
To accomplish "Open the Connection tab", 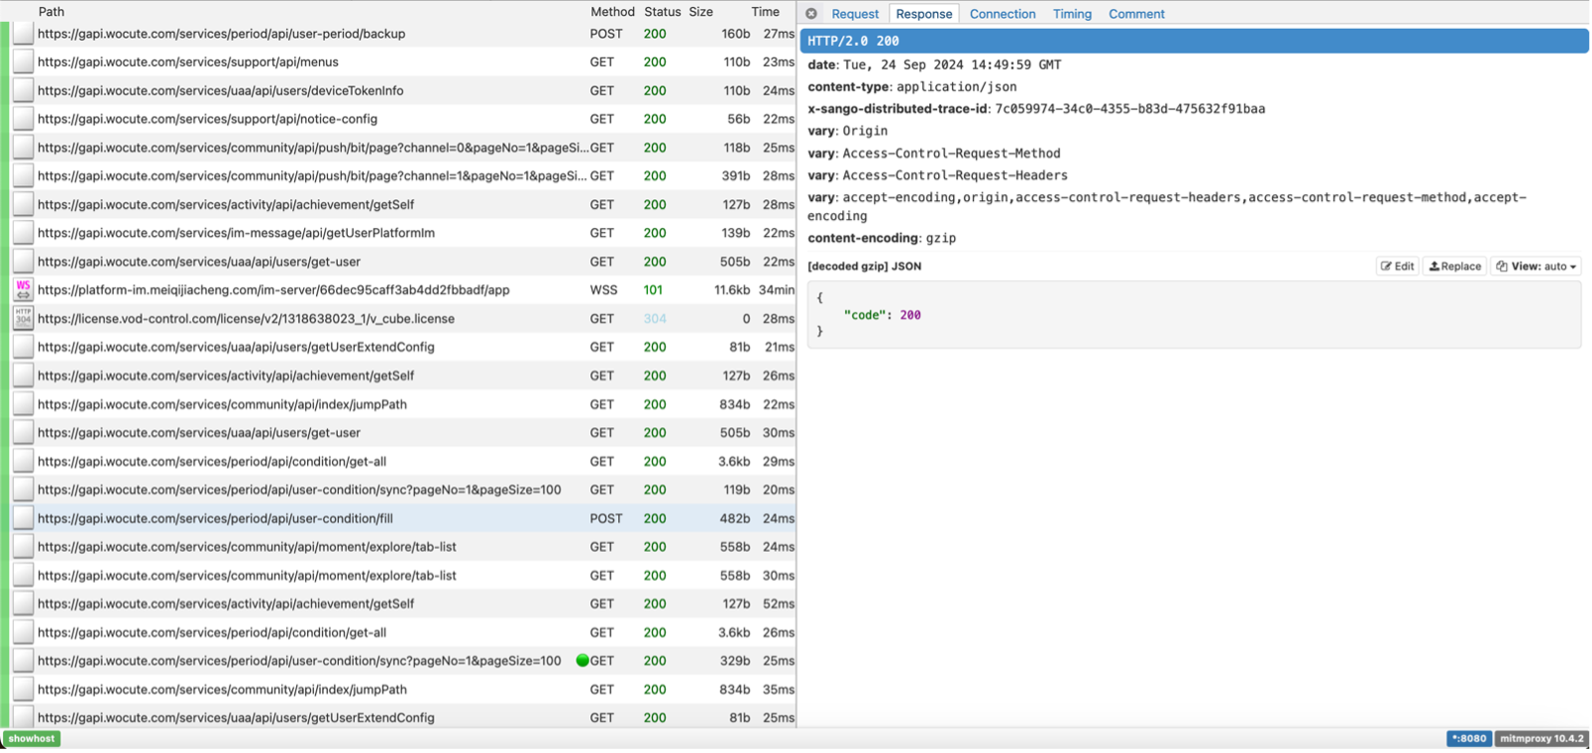I will click(x=1002, y=14).
